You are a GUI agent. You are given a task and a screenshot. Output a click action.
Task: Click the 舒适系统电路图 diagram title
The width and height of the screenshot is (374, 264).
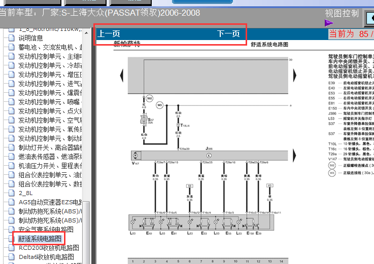coord(269,45)
